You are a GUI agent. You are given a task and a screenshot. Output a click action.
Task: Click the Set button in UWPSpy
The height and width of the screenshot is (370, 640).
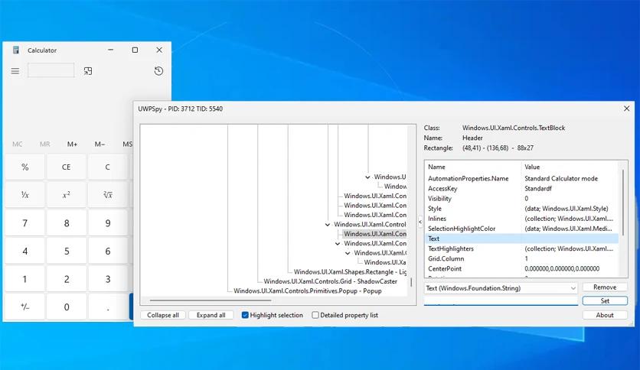pos(605,300)
